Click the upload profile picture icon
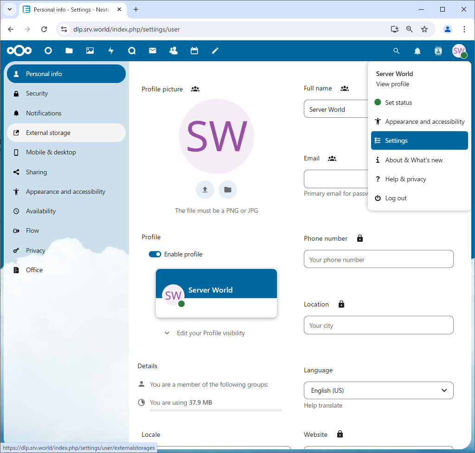 205,190
